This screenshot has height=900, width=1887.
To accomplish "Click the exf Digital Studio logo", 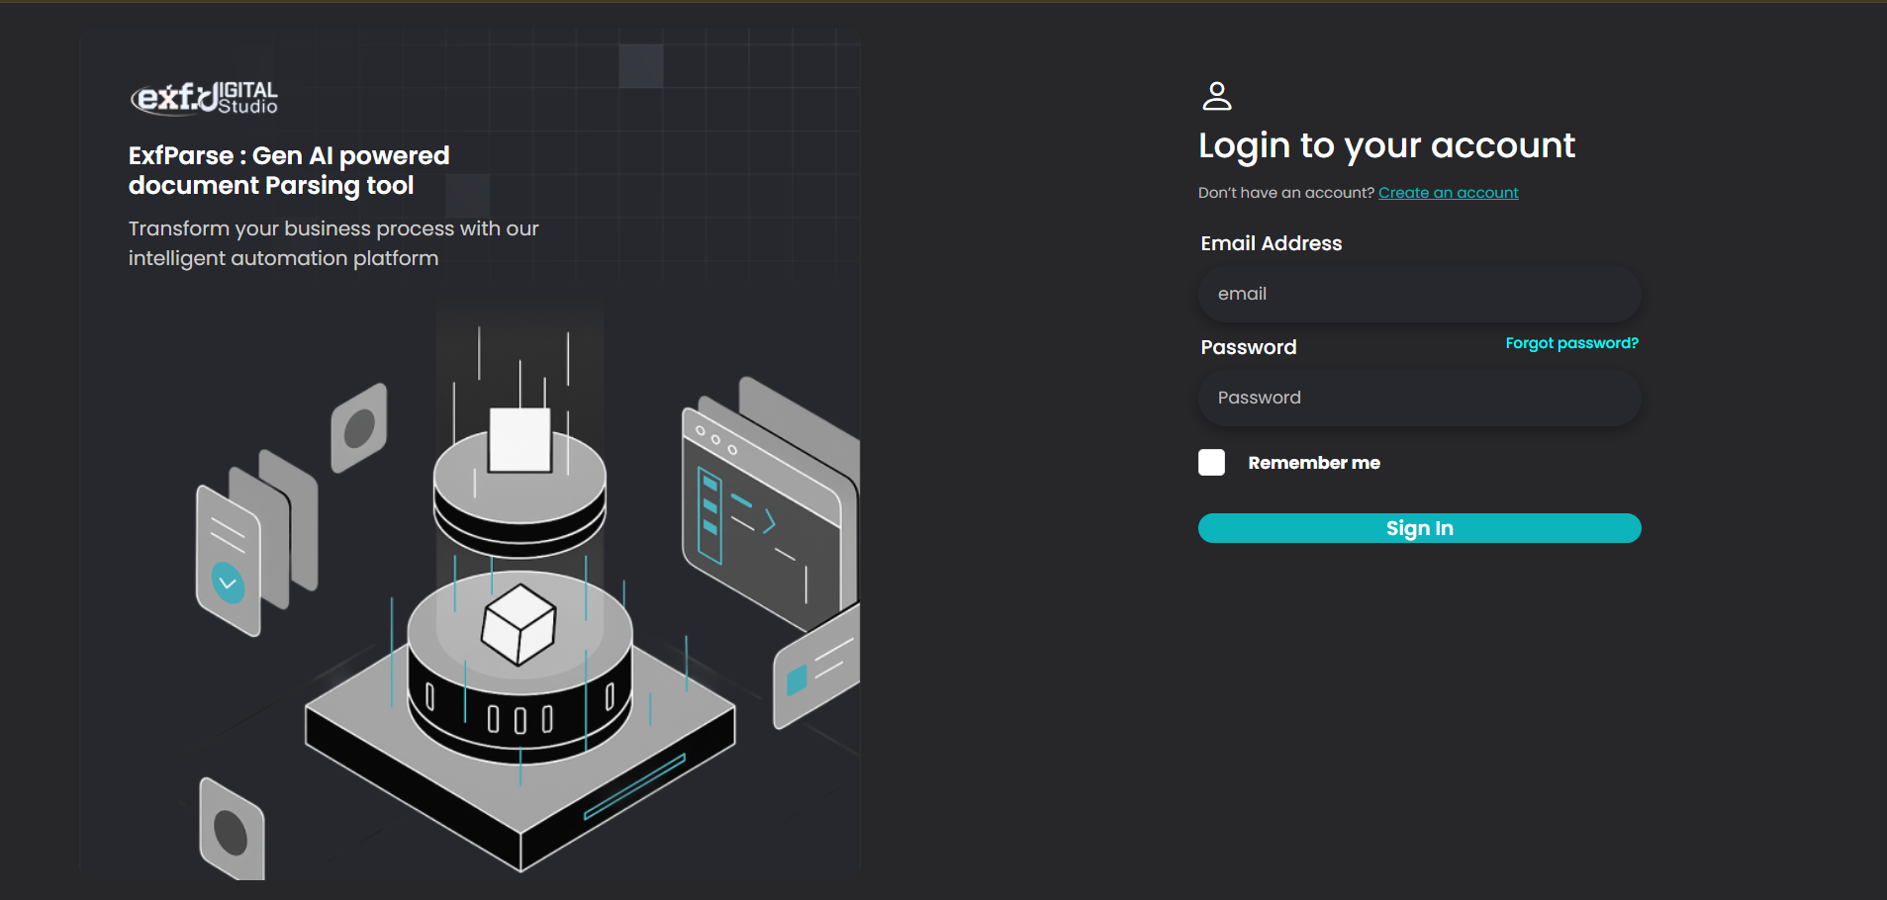I will point(204,97).
